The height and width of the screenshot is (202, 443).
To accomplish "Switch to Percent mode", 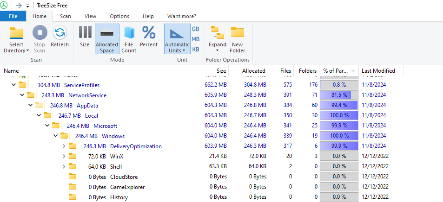I will (x=149, y=37).
